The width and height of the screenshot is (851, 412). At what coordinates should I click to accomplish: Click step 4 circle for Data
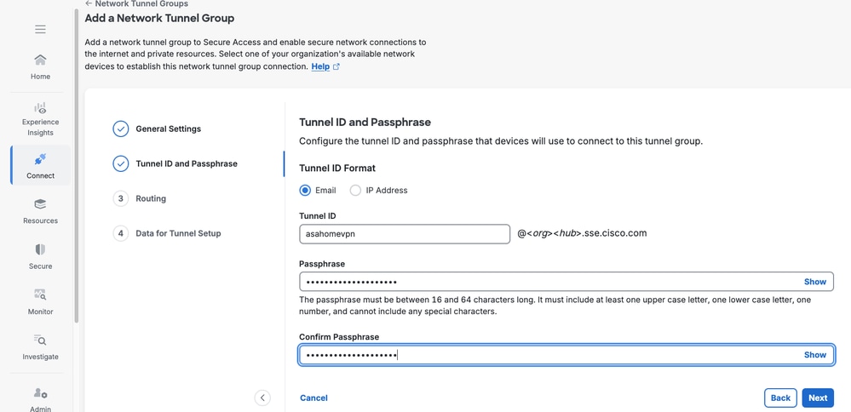point(120,233)
